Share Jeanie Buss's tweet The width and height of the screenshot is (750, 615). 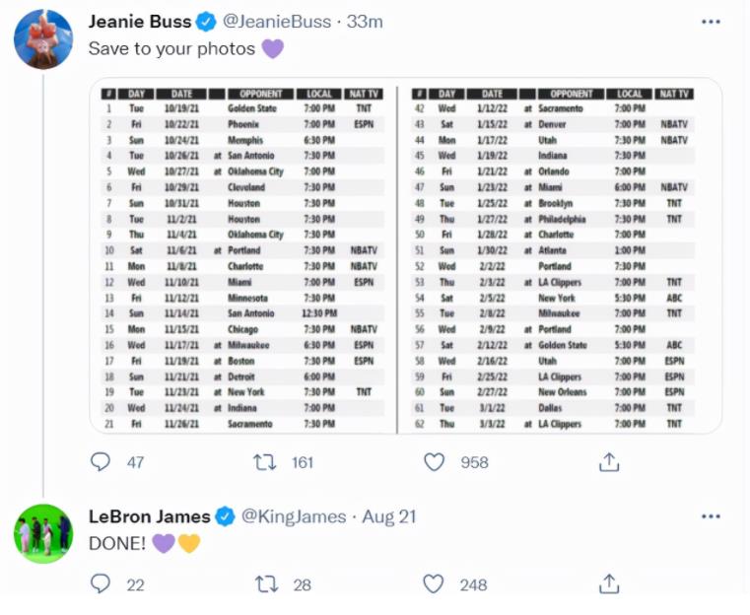[x=609, y=461]
